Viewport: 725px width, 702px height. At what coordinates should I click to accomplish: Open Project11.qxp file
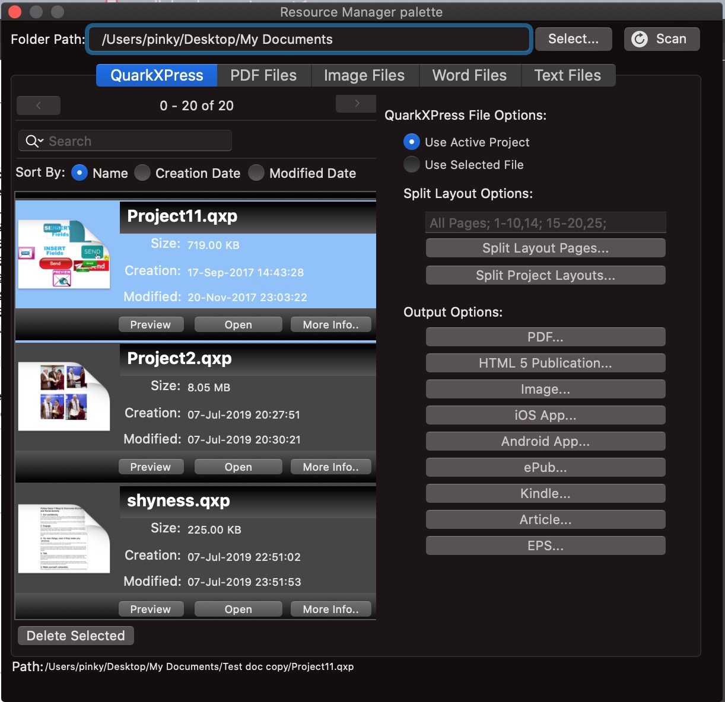pos(239,324)
